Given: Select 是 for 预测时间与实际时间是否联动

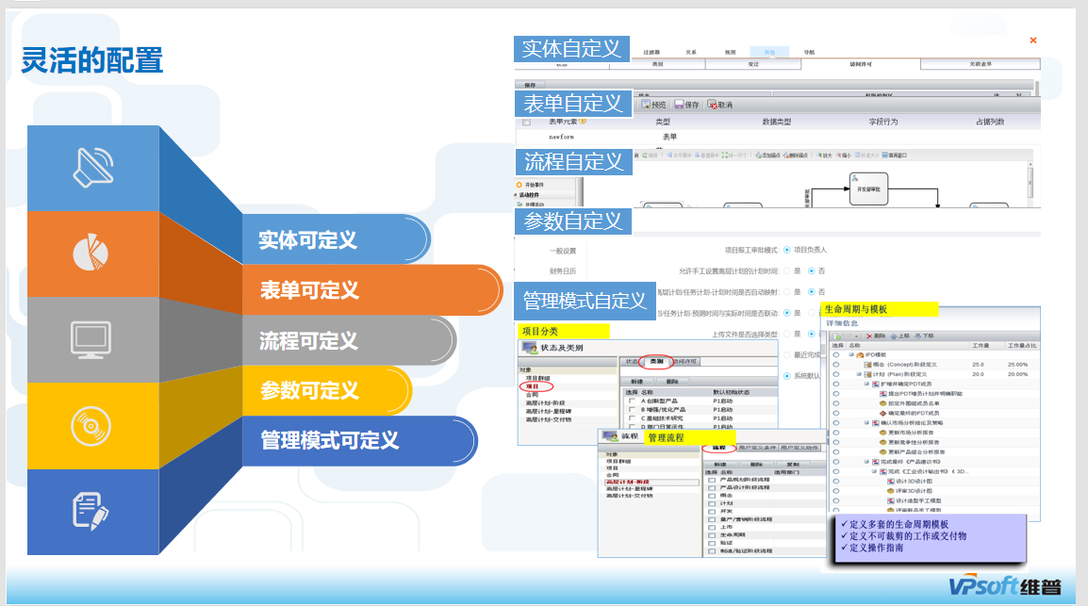Looking at the screenshot, I should click(787, 313).
